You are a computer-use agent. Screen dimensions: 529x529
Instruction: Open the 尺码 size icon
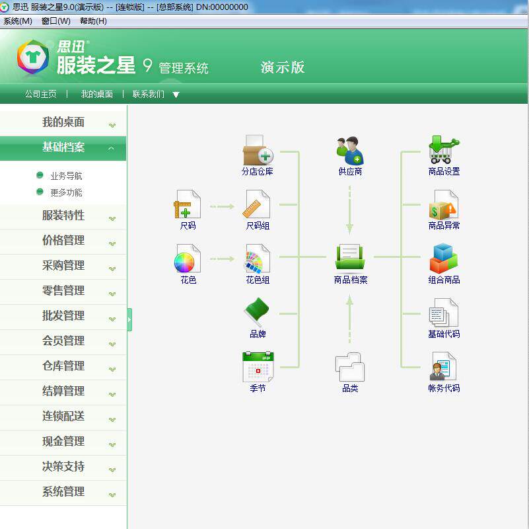[188, 204]
